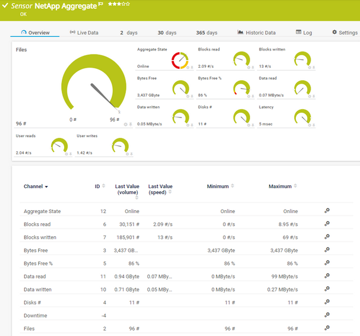Click pin icon on User writes gauge
The width and height of the screenshot is (360, 336).
click(x=131, y=154)
